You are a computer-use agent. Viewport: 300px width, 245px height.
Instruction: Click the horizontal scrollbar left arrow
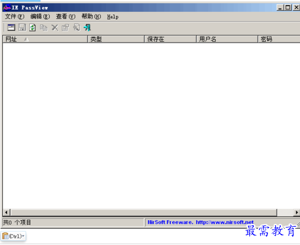pos(6,213)
